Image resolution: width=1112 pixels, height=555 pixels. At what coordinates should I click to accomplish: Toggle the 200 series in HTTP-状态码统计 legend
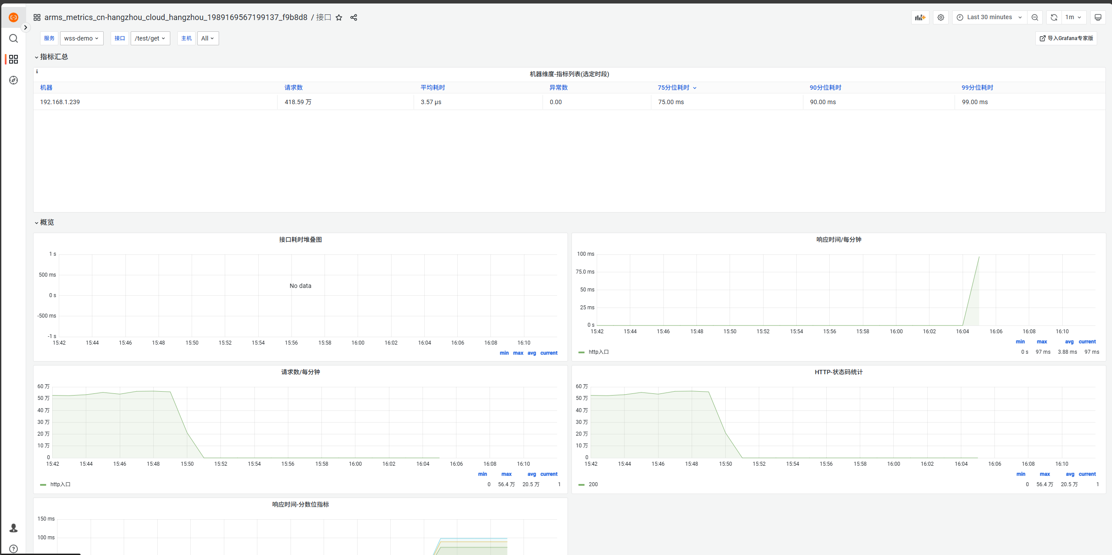593,484
